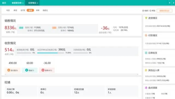Click the 日常收支 teal icon
Viewport: 175px width, 99px height.
[x=146, y=53]
